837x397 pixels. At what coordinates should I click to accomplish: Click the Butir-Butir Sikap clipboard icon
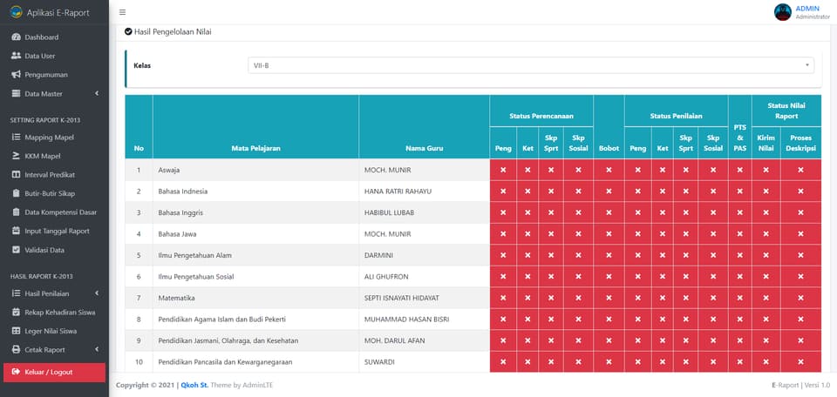click(x=16, y=193)
